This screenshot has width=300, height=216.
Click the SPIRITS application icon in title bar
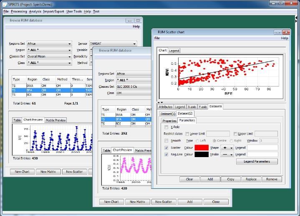coord(5,4)
